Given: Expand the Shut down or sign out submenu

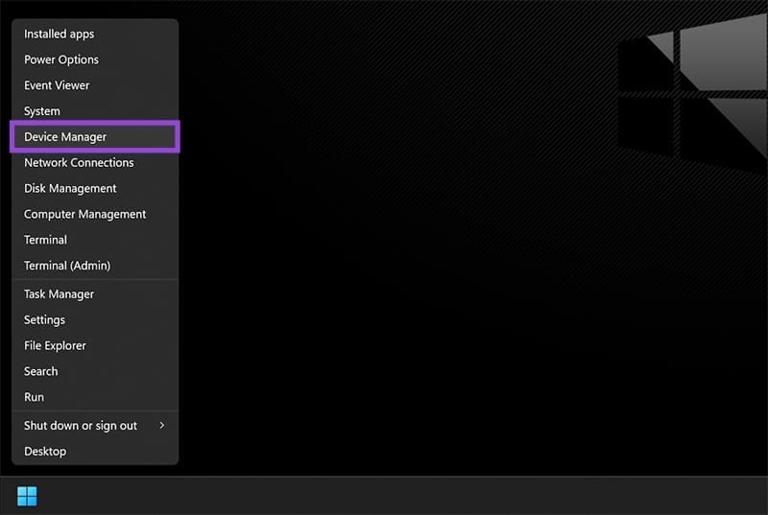Looking at the screenshot, I should click(x=81, y=426).
